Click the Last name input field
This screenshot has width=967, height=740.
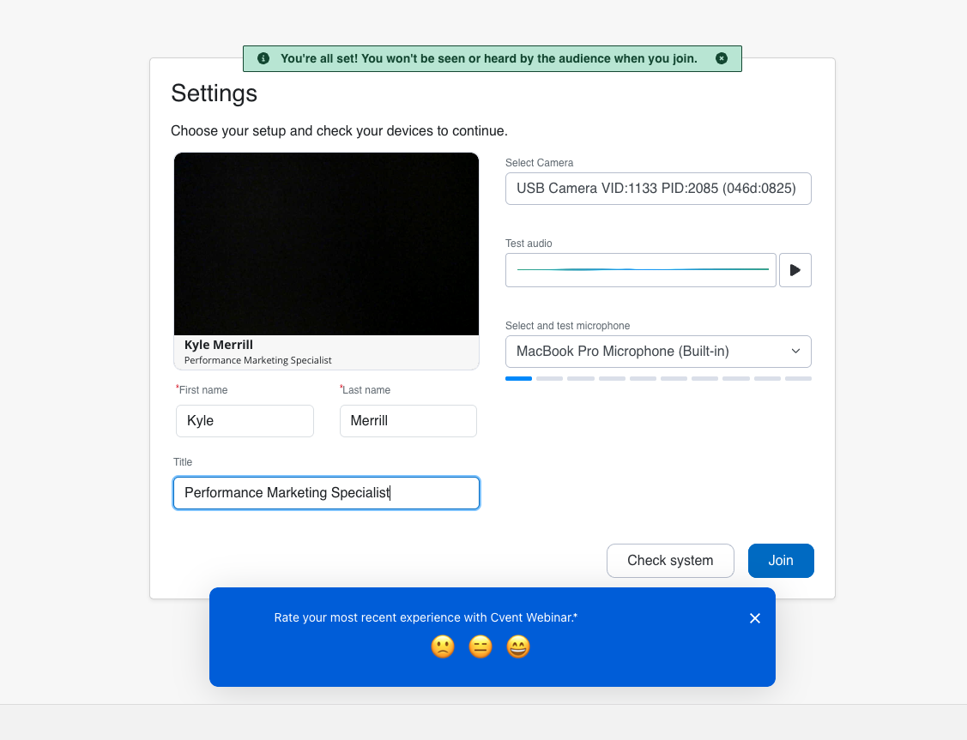[x=408, y=421]
